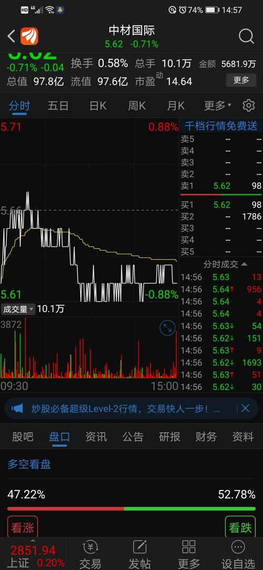This screenshot has width=263, height=570.
Task: Expand the 上证 index ticker
Action: click(x=33, y=554)
